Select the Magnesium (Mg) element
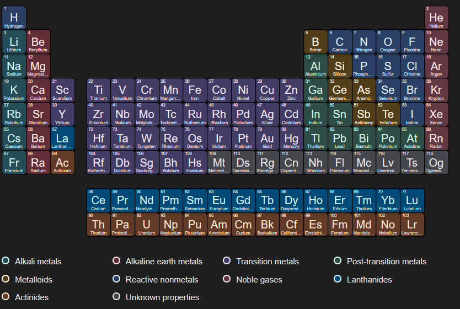This screenshot has width=460, height=309. 38,66
